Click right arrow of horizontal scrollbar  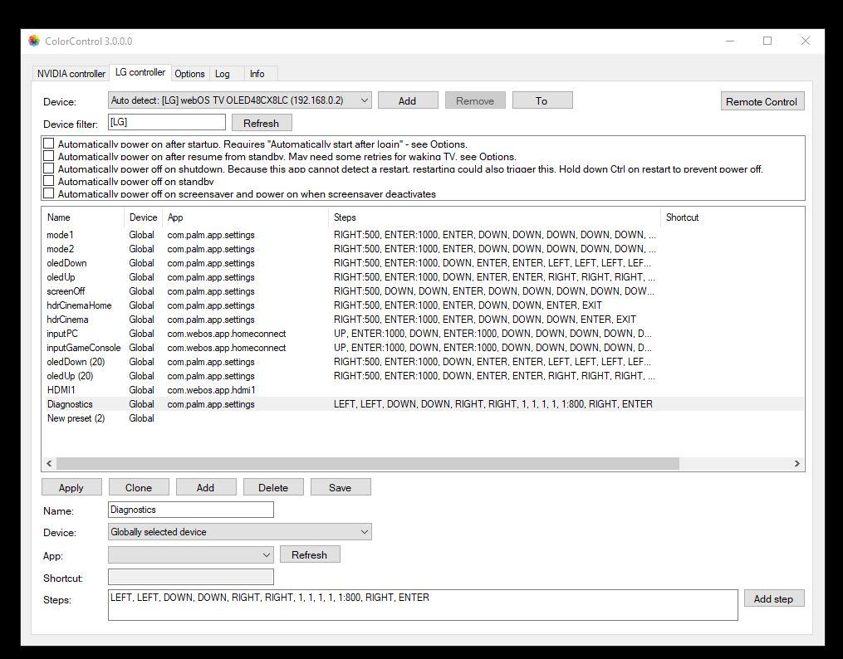(797, 463)
